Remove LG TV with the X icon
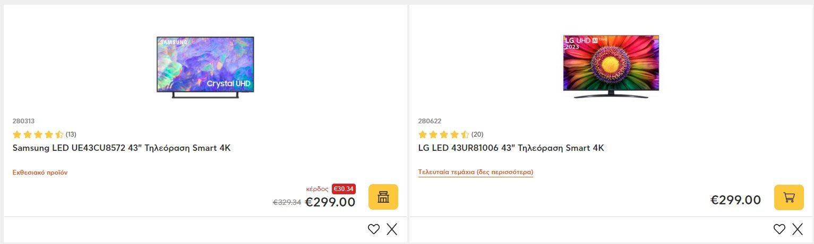 point(798,229)
